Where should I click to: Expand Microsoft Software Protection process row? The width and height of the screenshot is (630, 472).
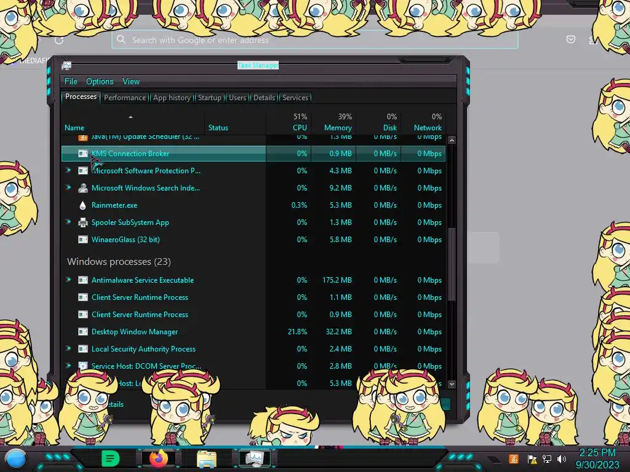tap(68, 170)
